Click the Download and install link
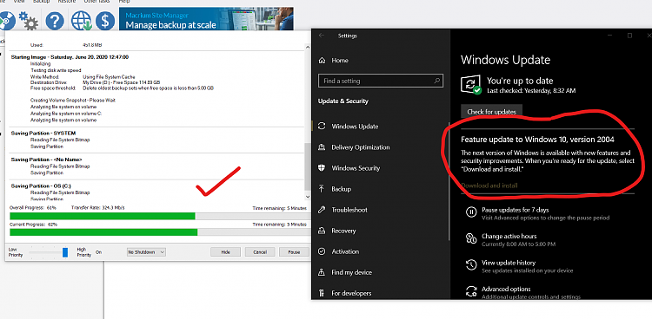This screenshot has width=652, height=319. 489,186
